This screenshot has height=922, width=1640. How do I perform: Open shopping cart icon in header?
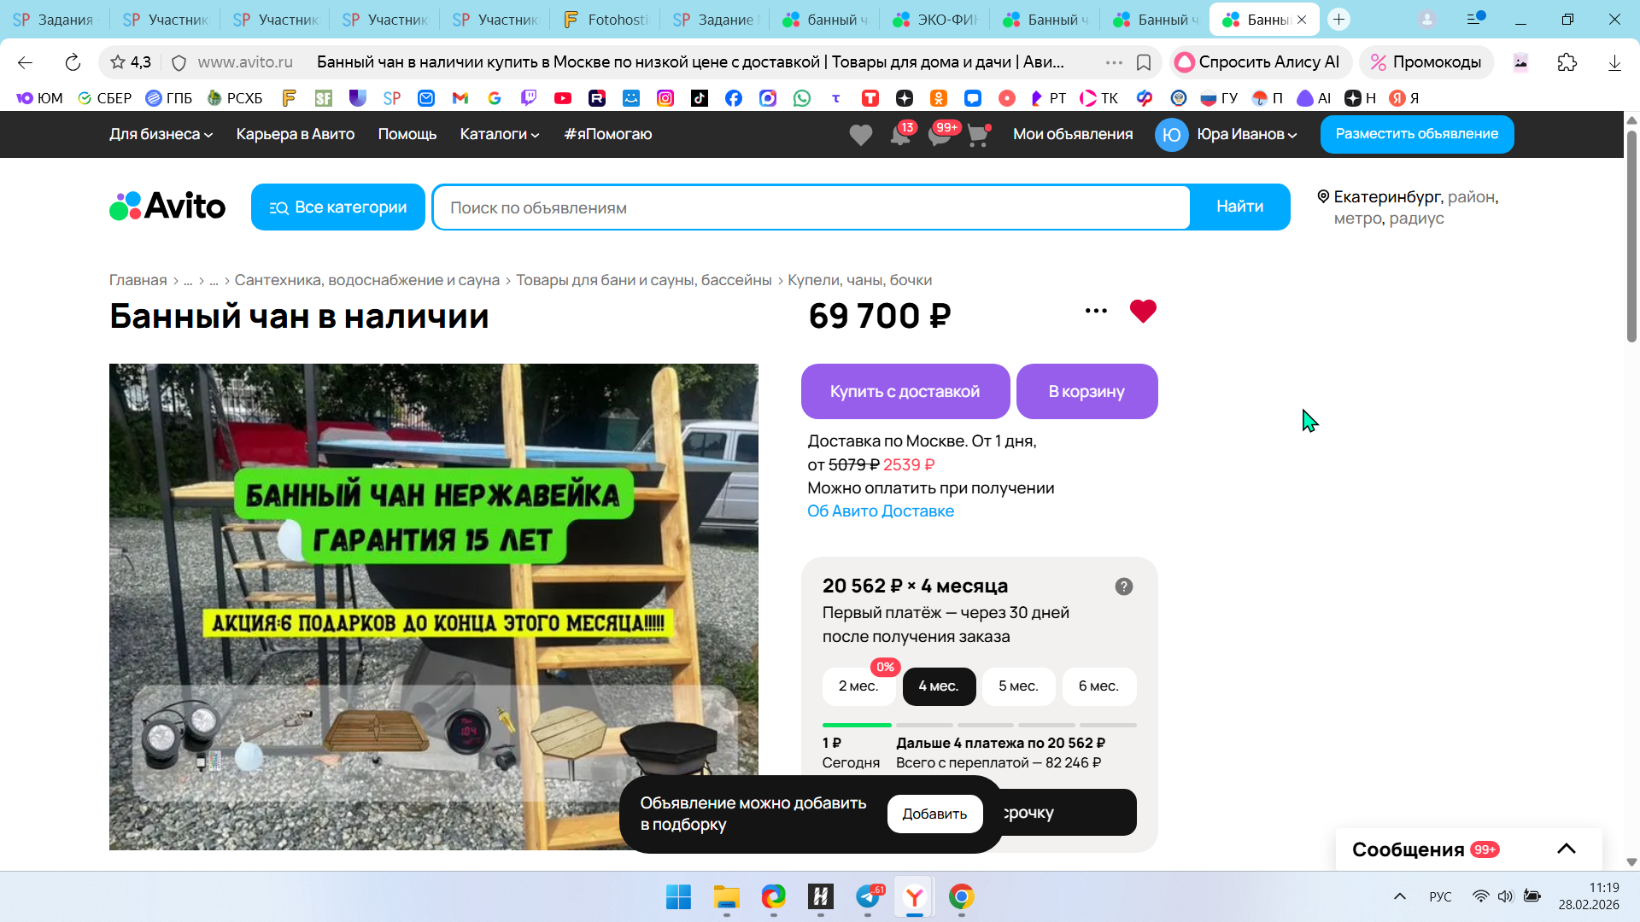(x=978, y=135)
